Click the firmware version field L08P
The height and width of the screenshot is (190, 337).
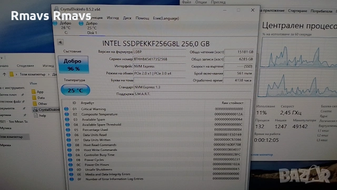[x=159, y=52]
